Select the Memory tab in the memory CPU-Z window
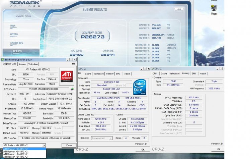Screen dimensions: 251x159 coord(185,73)
